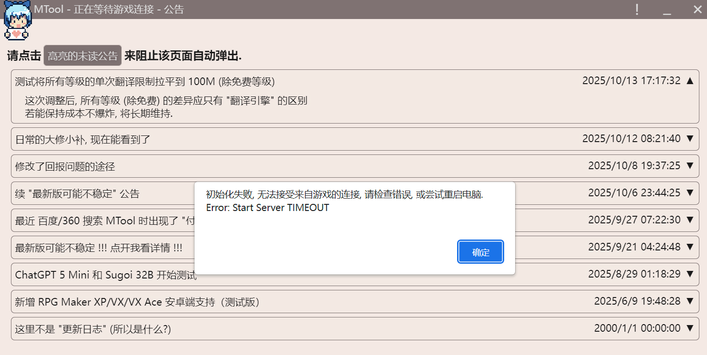The width and height of the screenshot is (707, 355).
Task: Select the 这里不是 "更新日志" announcement row
Action: pos(93,329)
